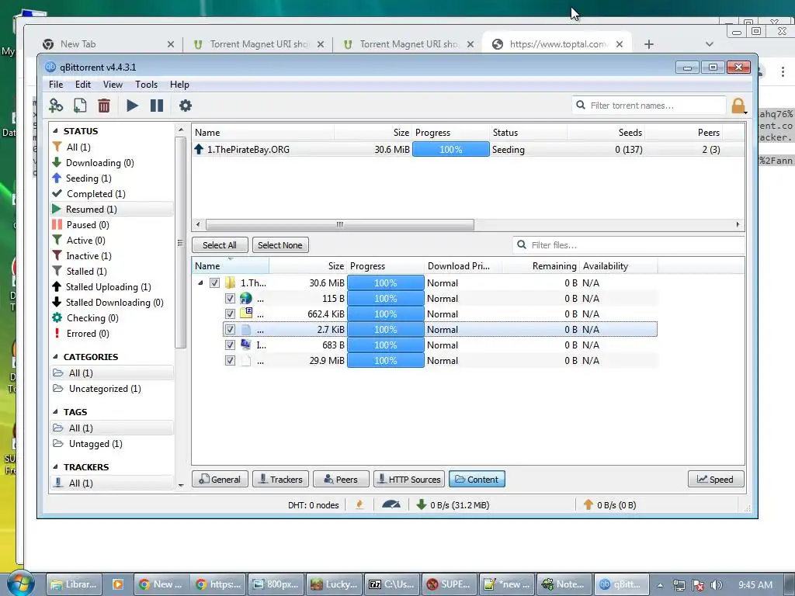Click the Select None button
The width and height of the screenshot is (795, 596).
click(279, 245)
